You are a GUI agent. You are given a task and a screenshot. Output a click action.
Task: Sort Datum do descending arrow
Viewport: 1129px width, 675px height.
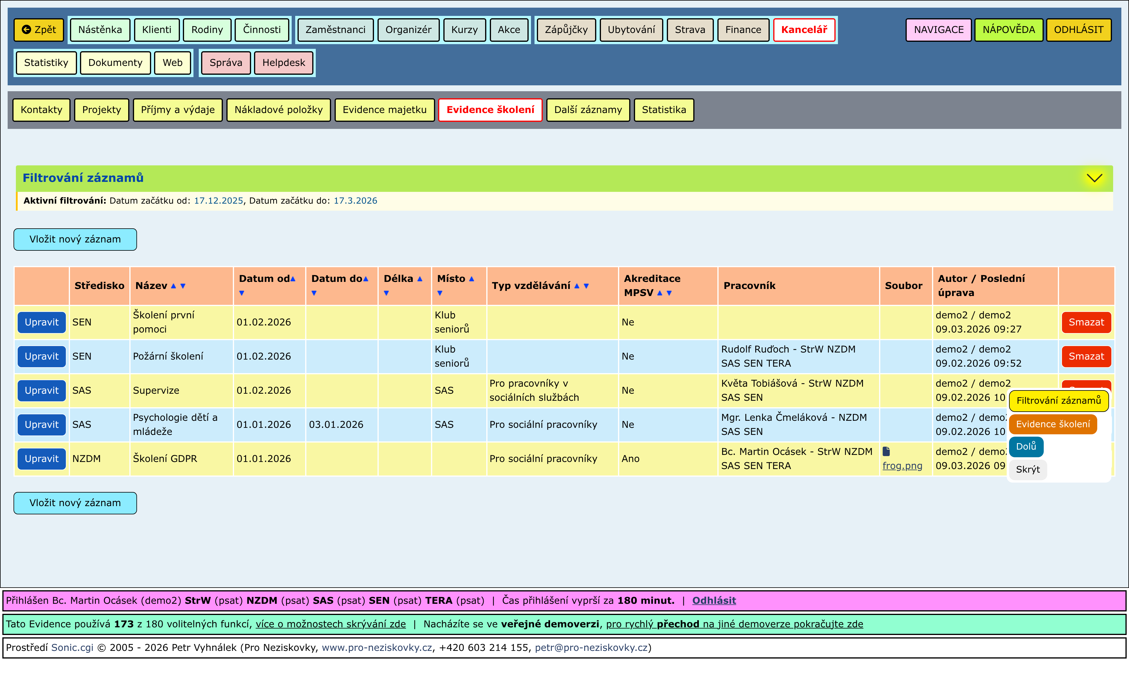point(314,293)
